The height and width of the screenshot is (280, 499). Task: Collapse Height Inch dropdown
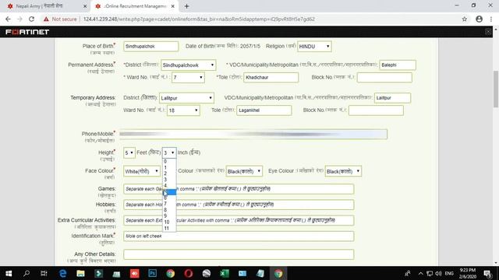click(169, 152)
